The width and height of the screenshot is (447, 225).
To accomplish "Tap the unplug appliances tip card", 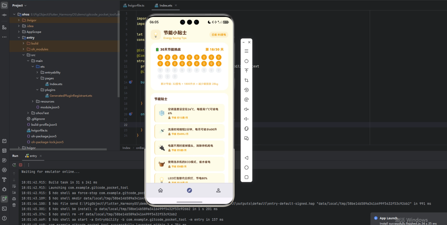I will coord(189,148).
